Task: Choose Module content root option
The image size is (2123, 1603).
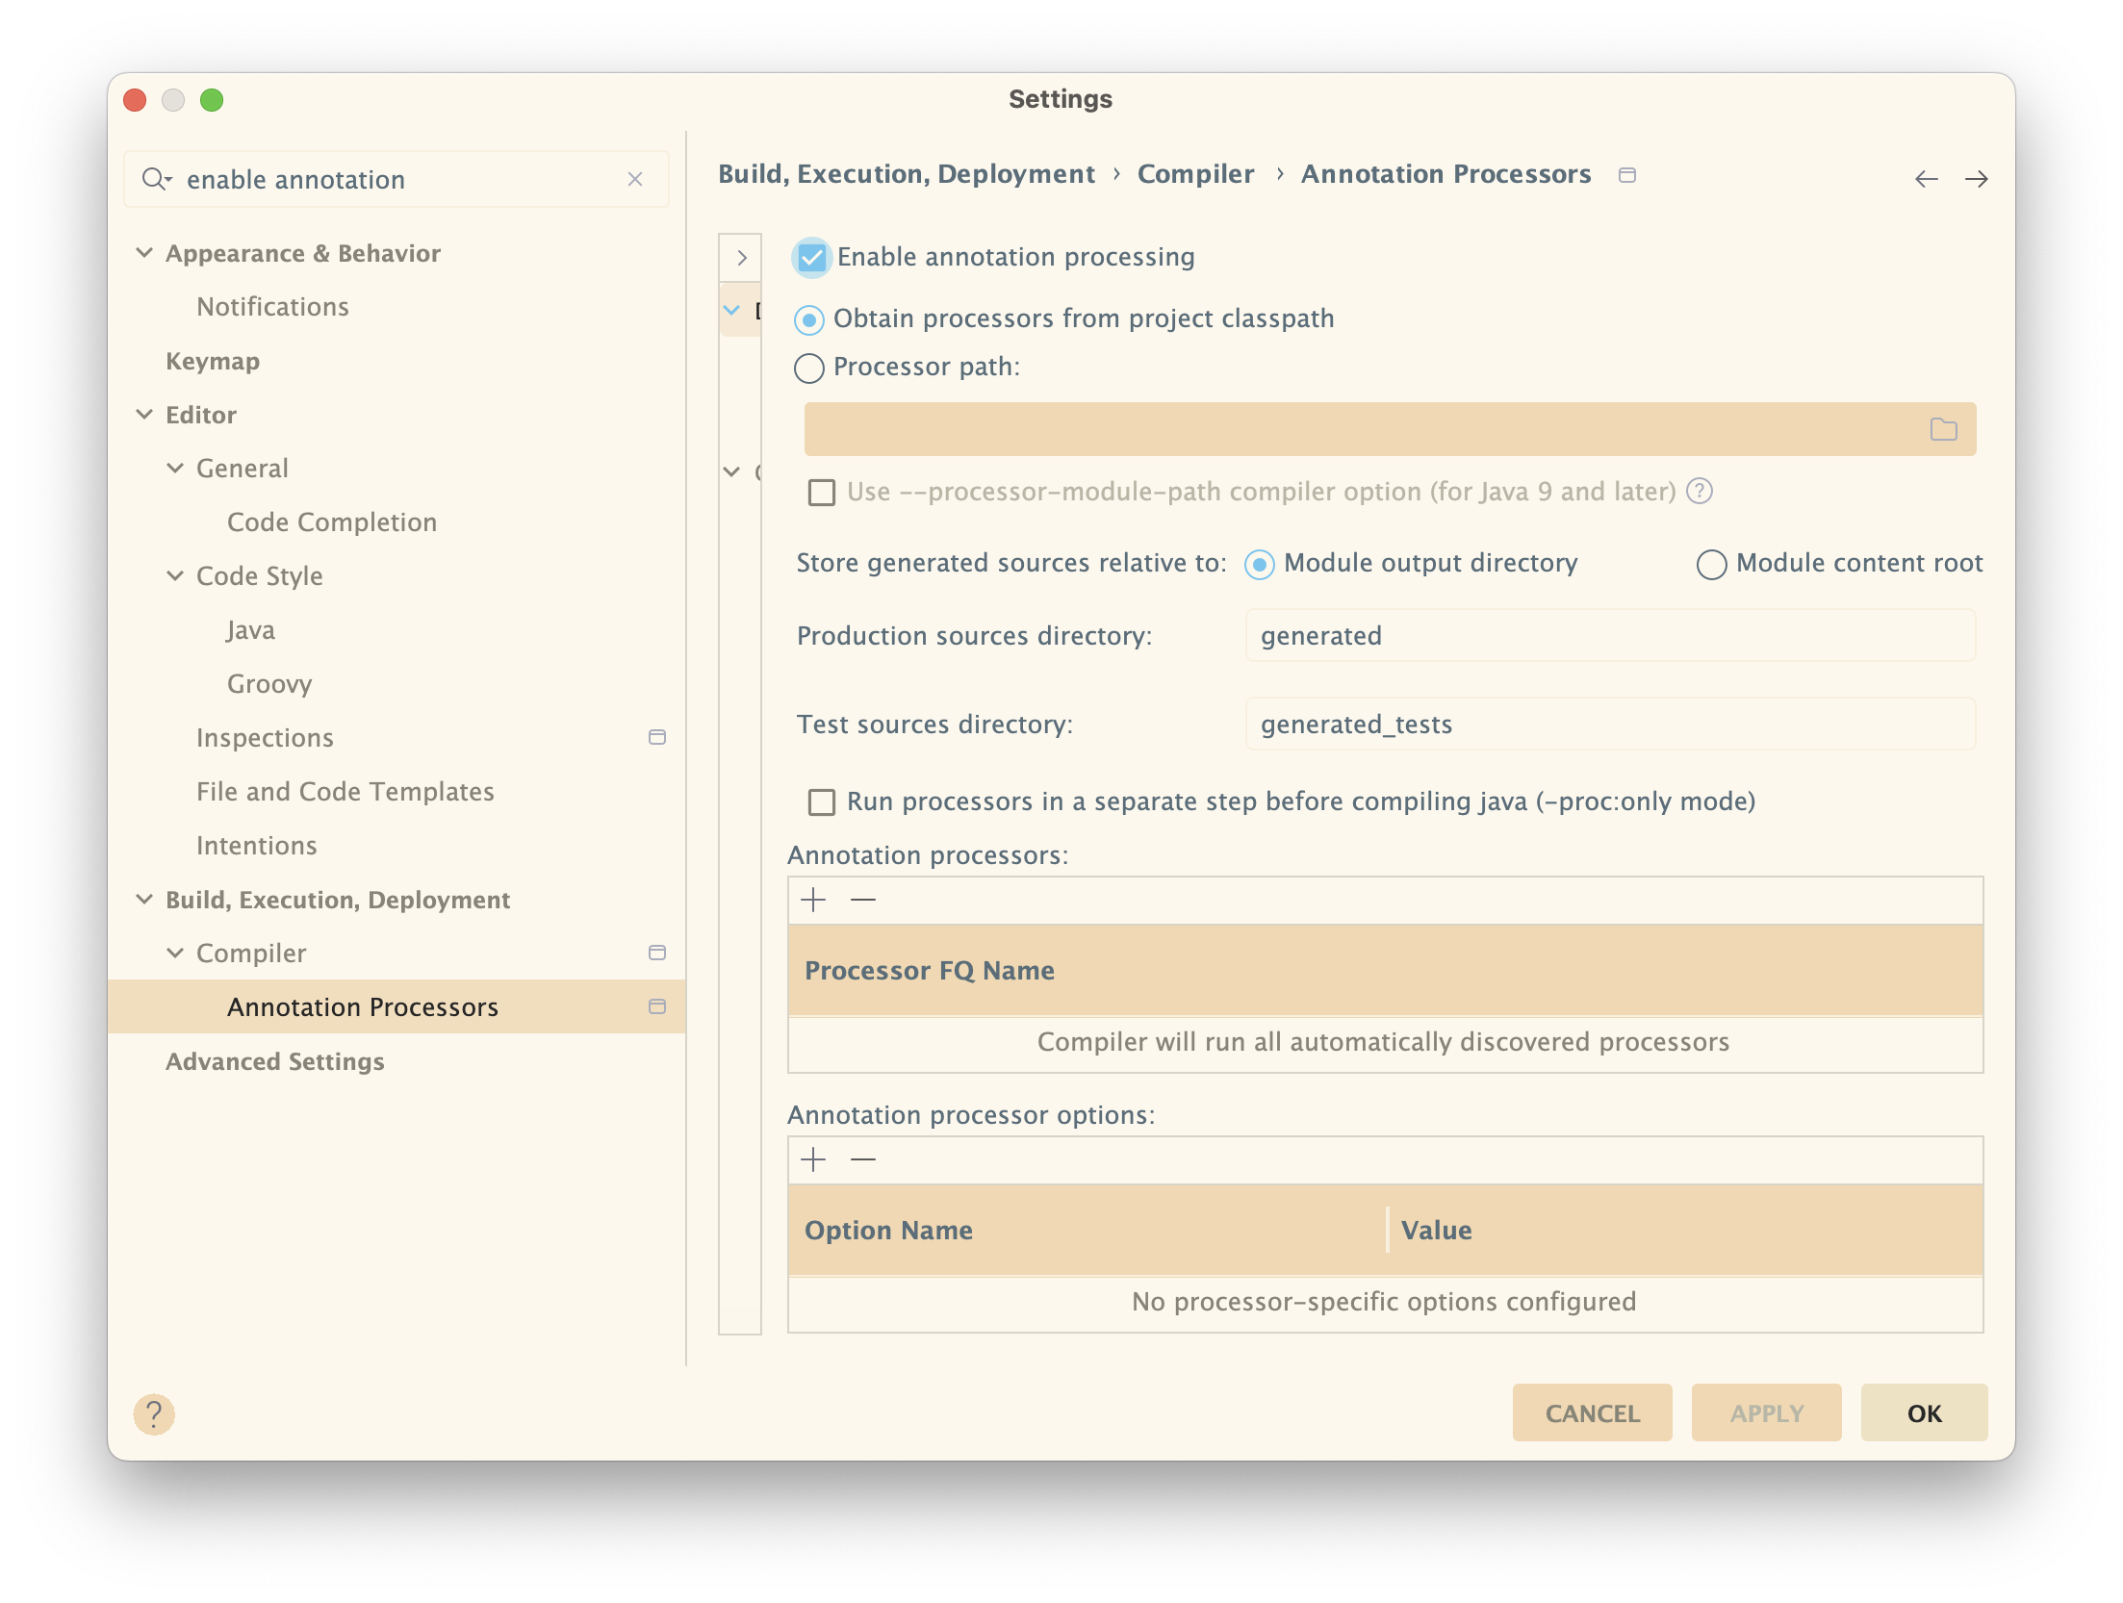Action: point(1711,564)
